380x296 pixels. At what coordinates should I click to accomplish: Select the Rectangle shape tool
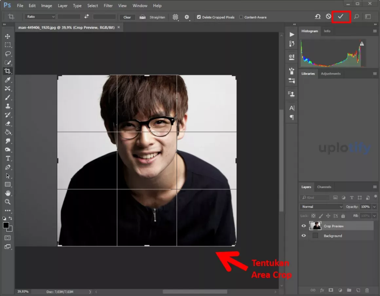pos(8,185)
